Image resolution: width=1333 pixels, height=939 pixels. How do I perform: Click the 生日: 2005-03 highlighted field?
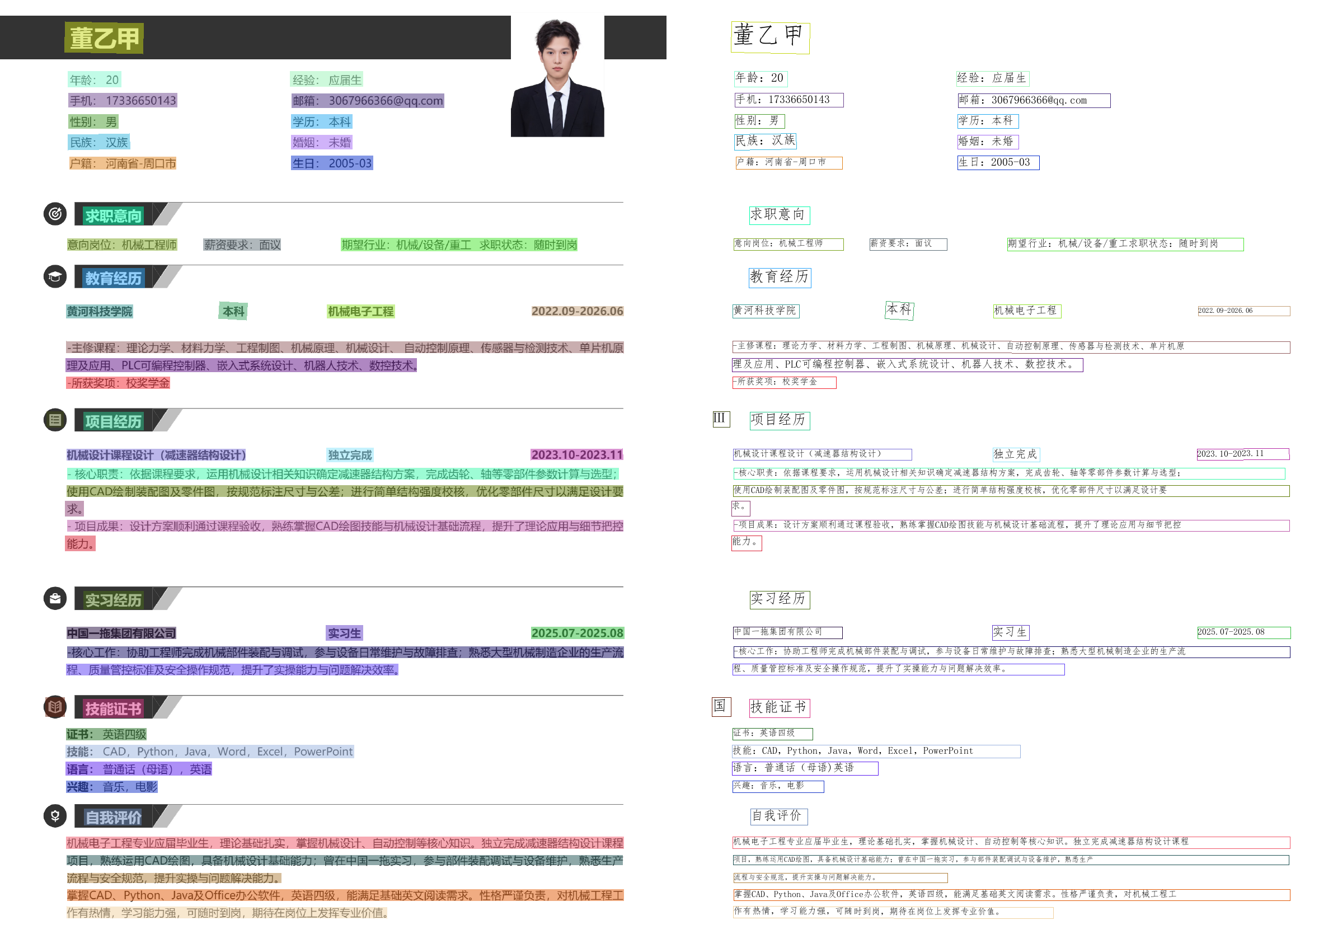point(331,164)
